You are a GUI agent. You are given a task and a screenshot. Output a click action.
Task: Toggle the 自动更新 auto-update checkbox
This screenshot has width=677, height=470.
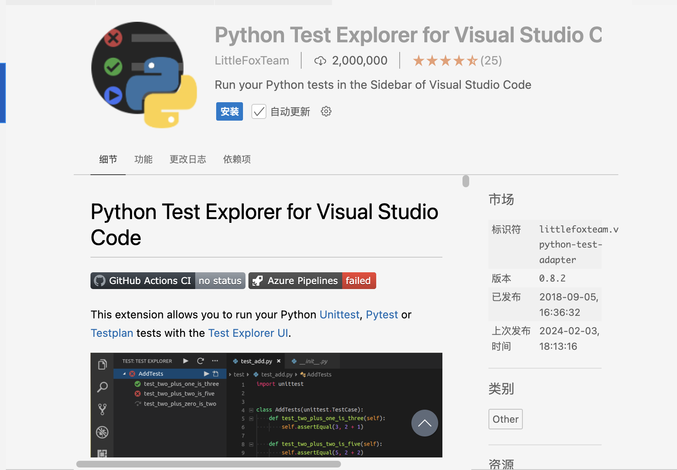coord(259,111)
